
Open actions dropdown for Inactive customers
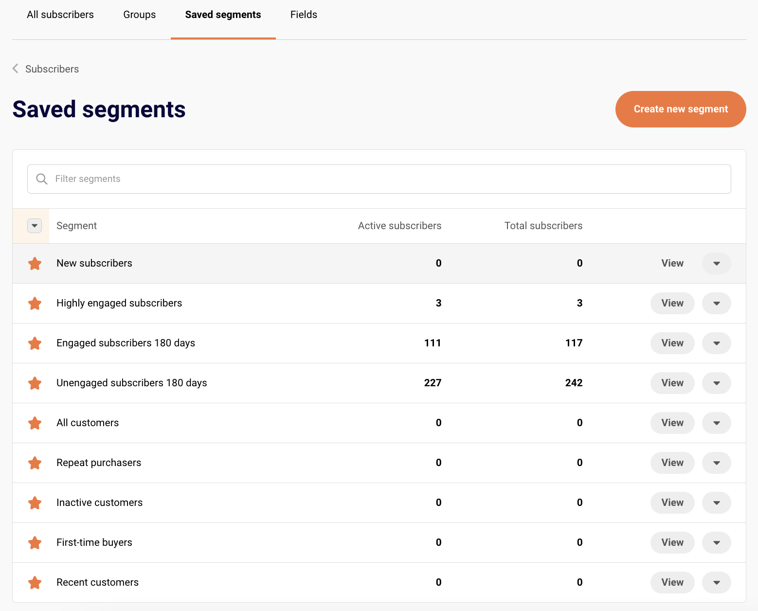[x=716, y=503]
